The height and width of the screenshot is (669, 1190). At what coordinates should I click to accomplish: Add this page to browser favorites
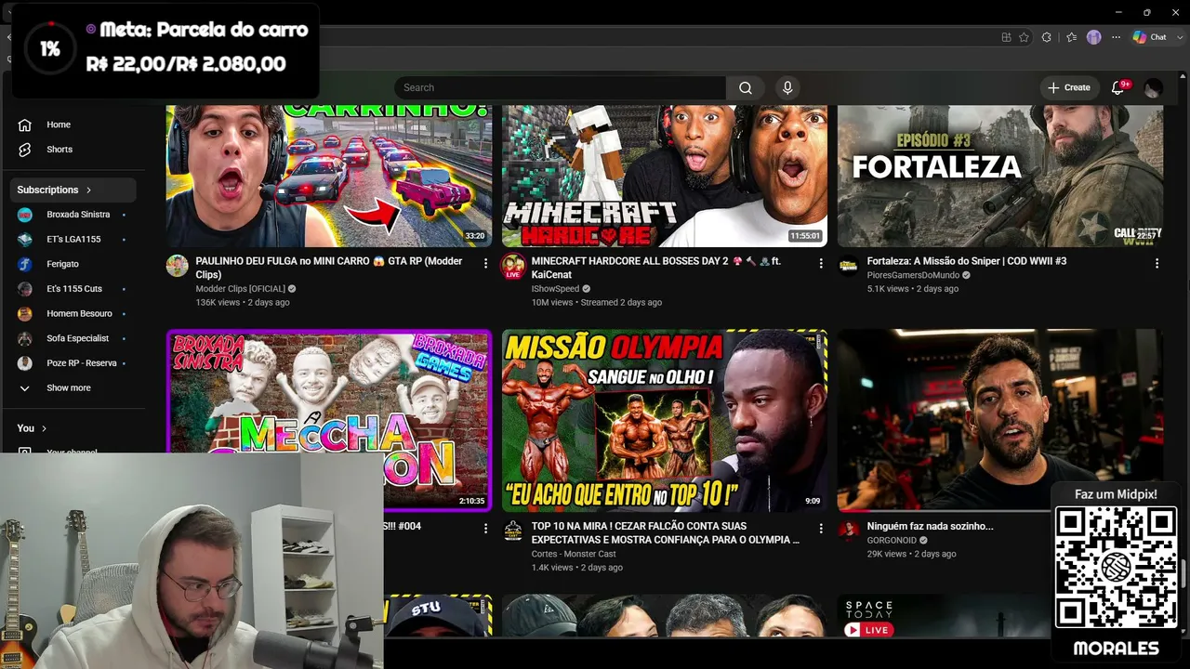[1024, 37]
